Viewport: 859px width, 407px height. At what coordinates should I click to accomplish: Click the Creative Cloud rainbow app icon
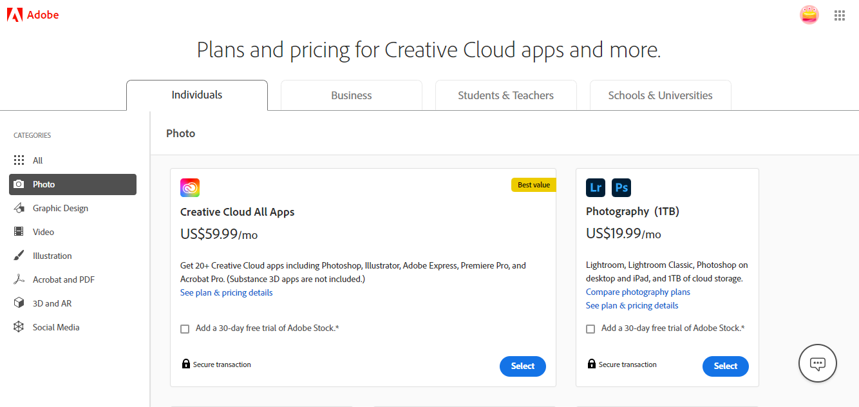tap(190, 188)
